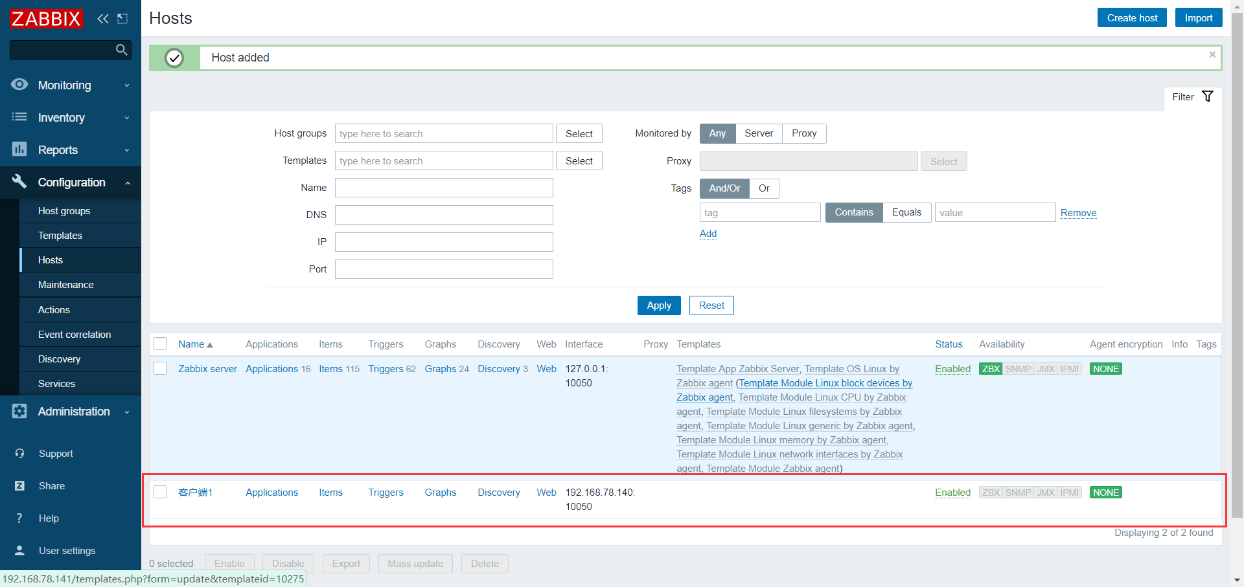
Task: Collapse the sidebar with double-chevron icon
Action: [x=103, y=19]
